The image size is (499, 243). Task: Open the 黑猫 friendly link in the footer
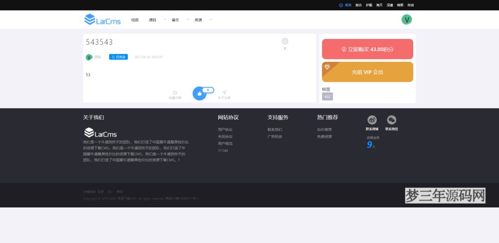(120, 192)
